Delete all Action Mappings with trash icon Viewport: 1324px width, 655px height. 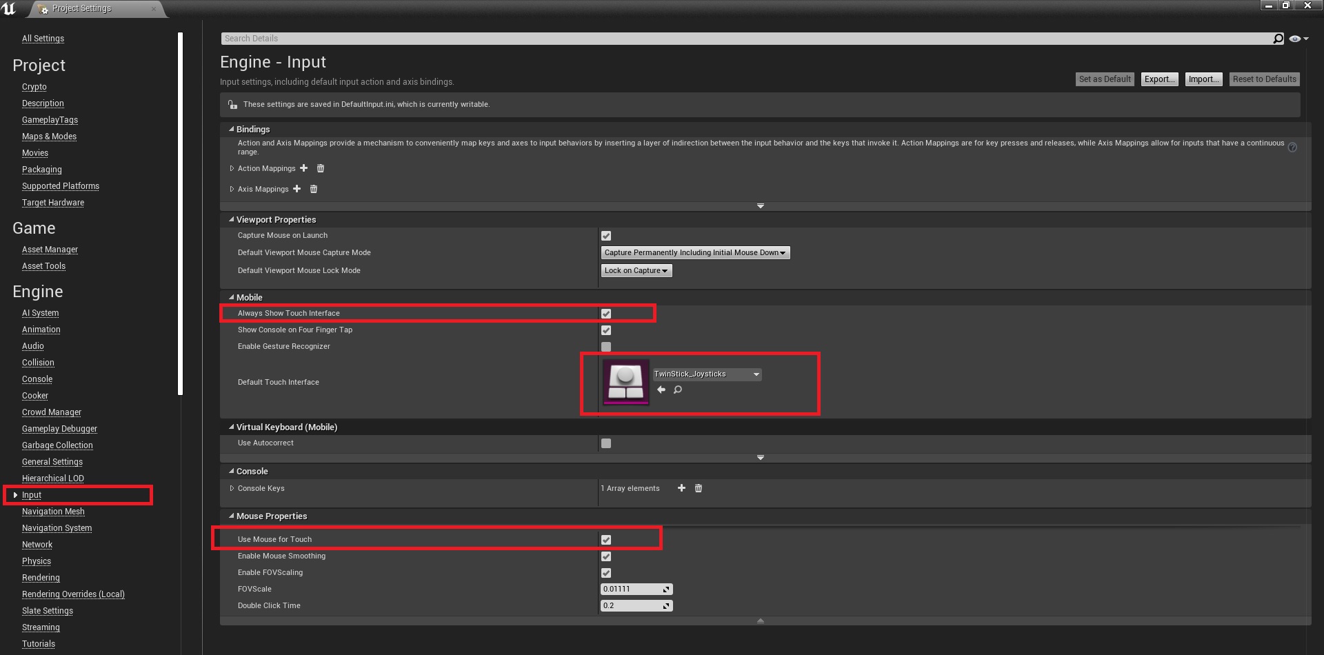click(321, 168)
